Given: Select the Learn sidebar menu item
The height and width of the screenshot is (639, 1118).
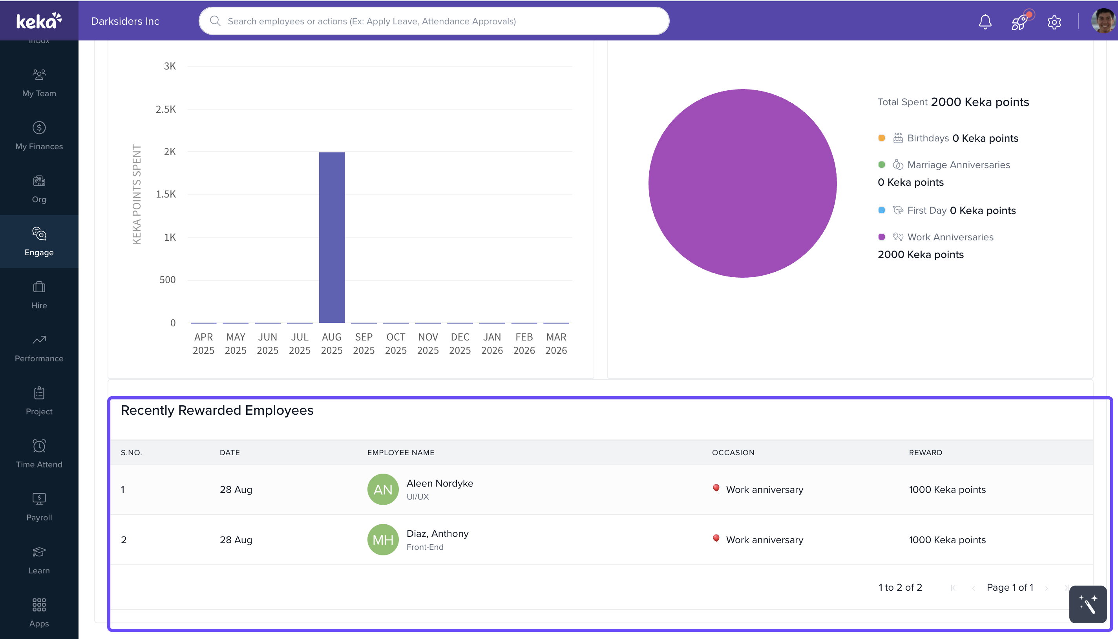Looking at the screenshot, I should (x=39, y=560).
